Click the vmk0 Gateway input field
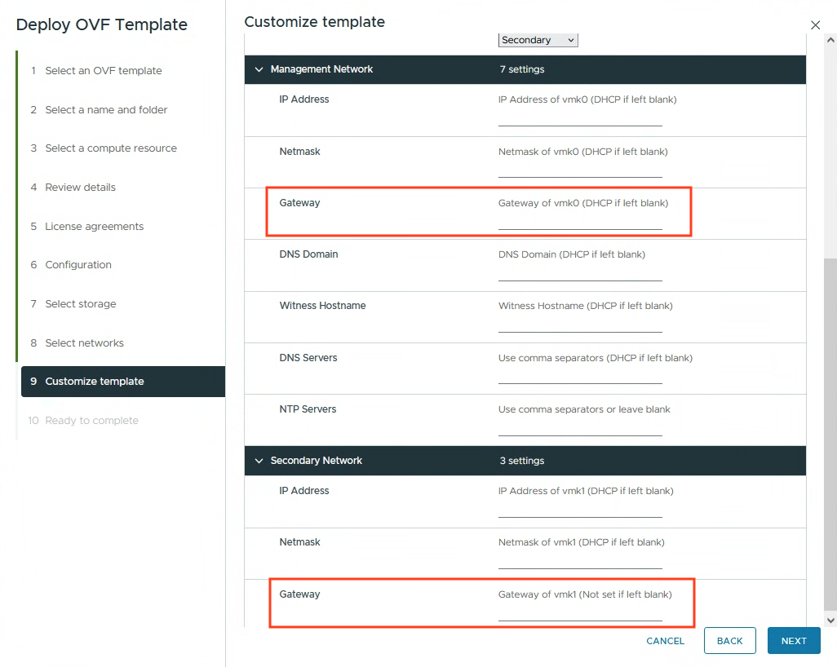This screenshot has width=837, height=667. point(580,222)
